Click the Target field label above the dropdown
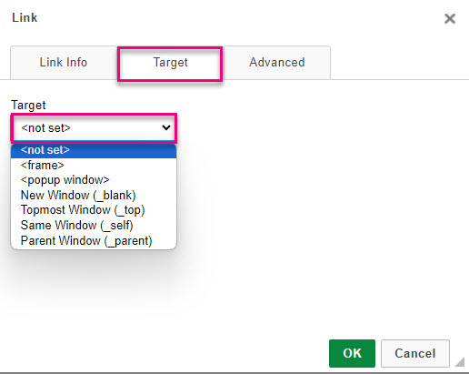469x374 pixels. click(28, 105)
